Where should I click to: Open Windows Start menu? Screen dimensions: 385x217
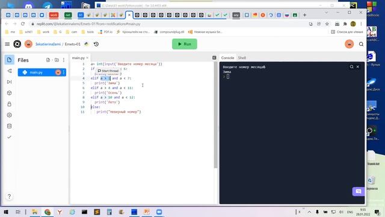click(x=6, y=212)
